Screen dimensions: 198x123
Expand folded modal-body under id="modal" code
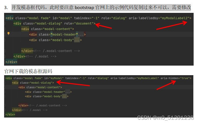[x=77, y=40]
